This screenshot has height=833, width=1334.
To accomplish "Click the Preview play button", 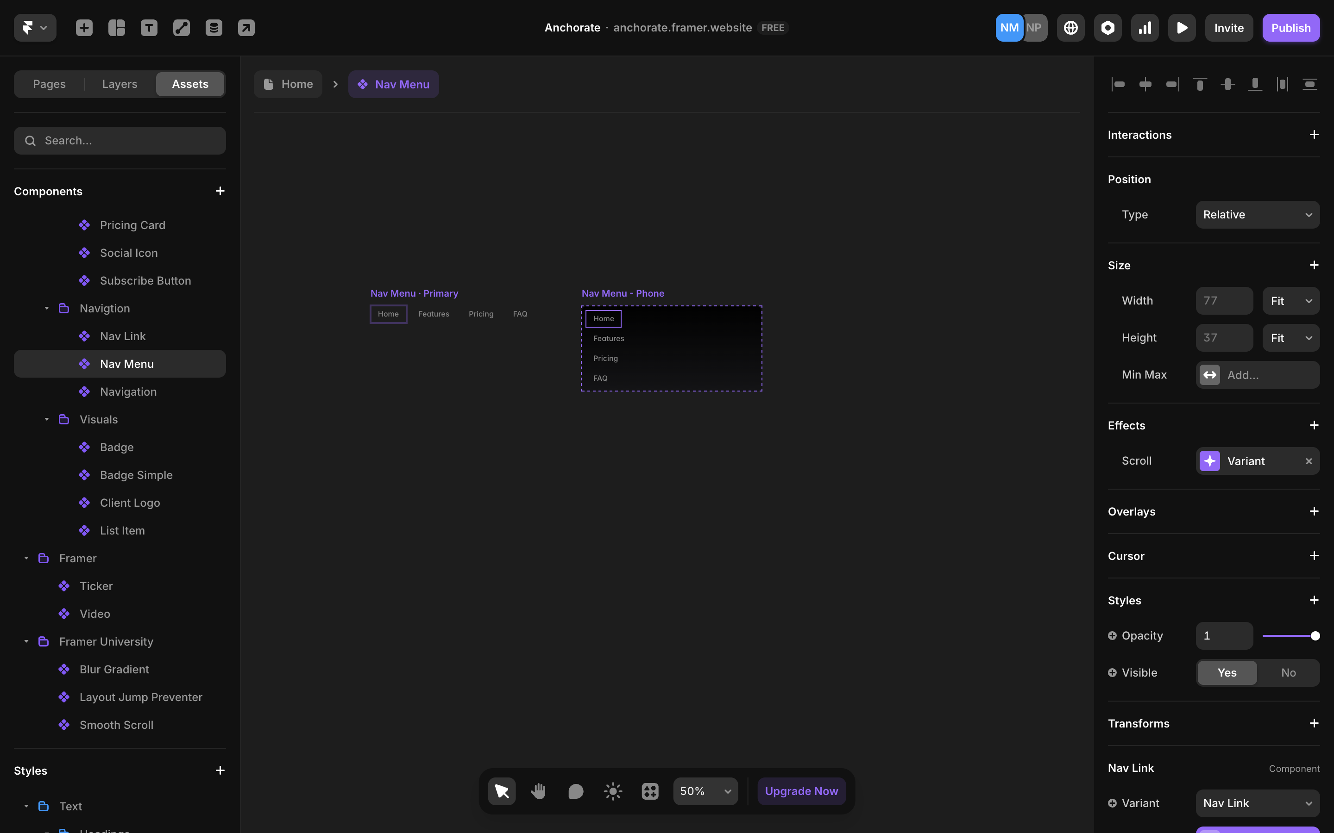I will [1182, 28].
